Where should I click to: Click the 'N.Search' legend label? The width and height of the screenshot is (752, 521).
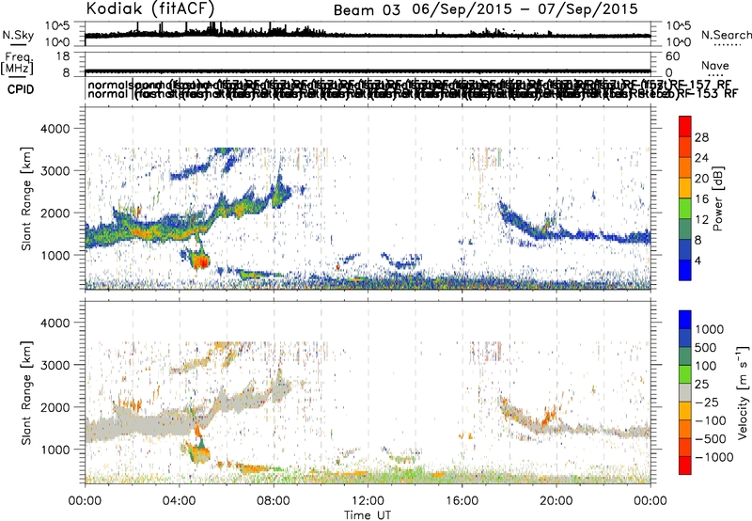(x=727, y=35)
